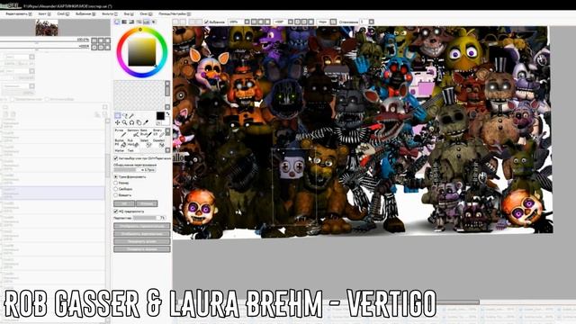Click tool tray scroll down arrow

[x=167, y=150]
